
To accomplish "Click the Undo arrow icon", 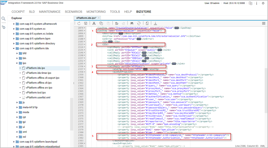I will 117,24.
